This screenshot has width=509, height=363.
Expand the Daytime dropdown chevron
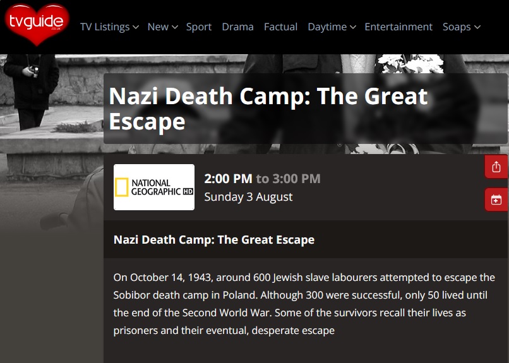coord(353,27)
